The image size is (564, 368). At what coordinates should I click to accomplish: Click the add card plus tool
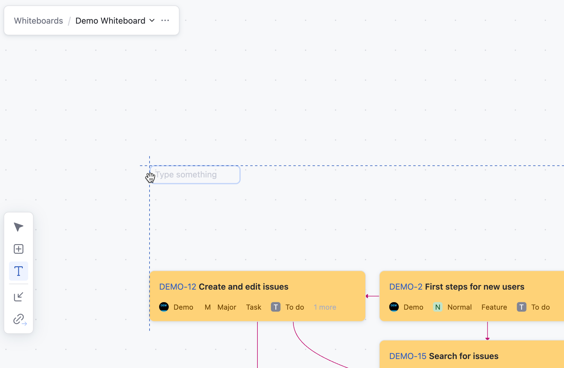tap(19, 249)
